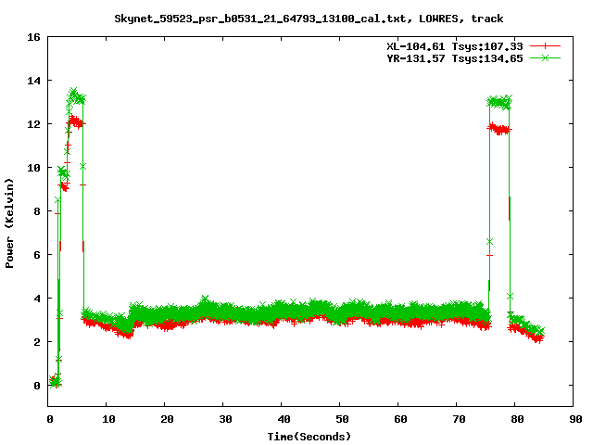Viewport: 593px width, 445px height.
Task: Click the x-axis tick label 60
Action: click(x=400, y=419)
